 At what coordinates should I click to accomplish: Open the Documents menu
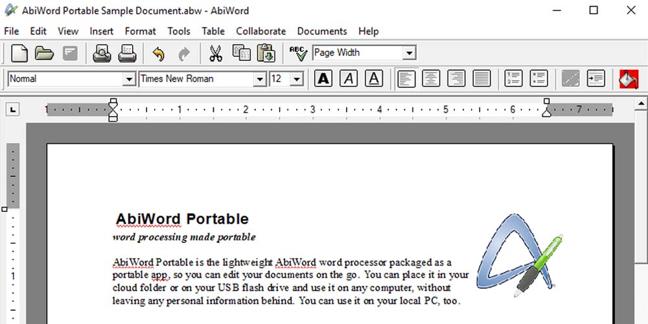322,31
